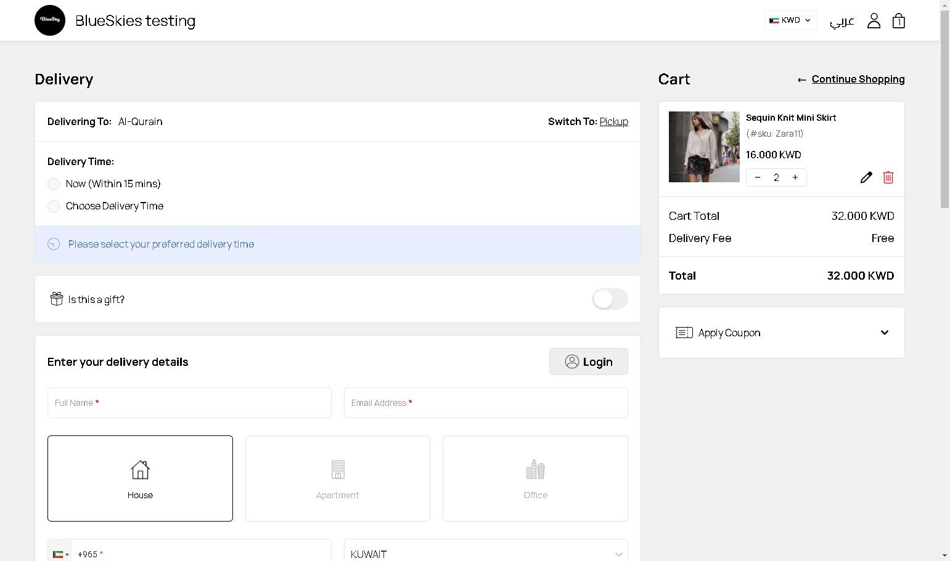Open the KWD currency dropdown
Viewport: 950px width, 561px height.
[x=790, y=20]
